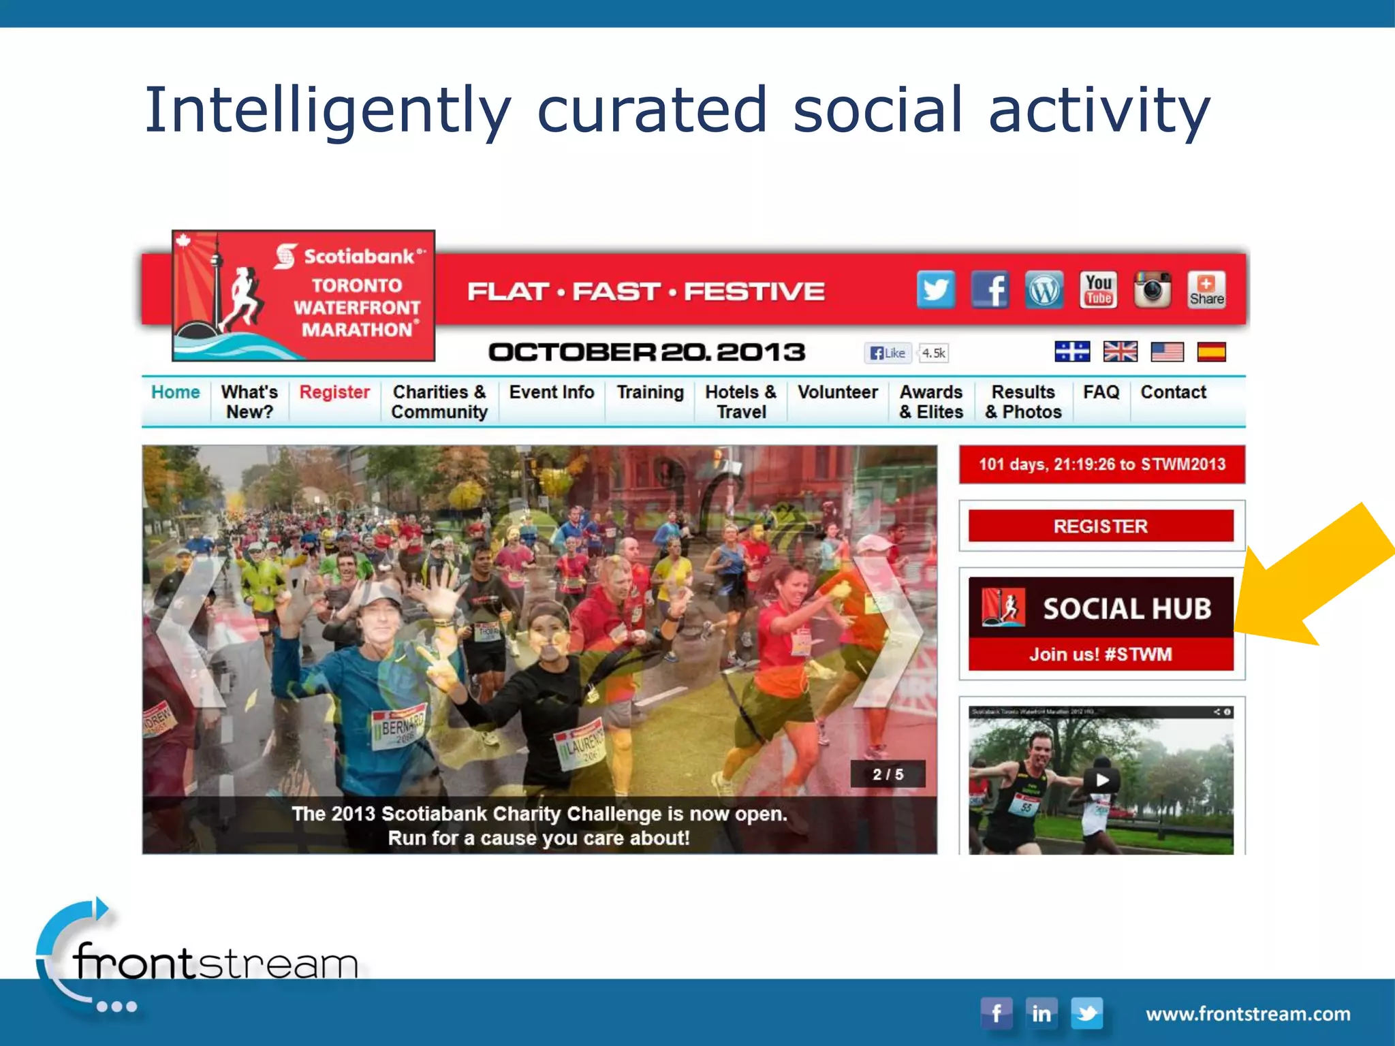Open the Contact menu item
Screen dimensions: 1395x1046
tap(1174, 392)
